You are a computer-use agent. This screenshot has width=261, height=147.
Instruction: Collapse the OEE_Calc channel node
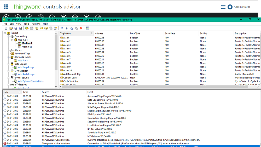(12, 40)
